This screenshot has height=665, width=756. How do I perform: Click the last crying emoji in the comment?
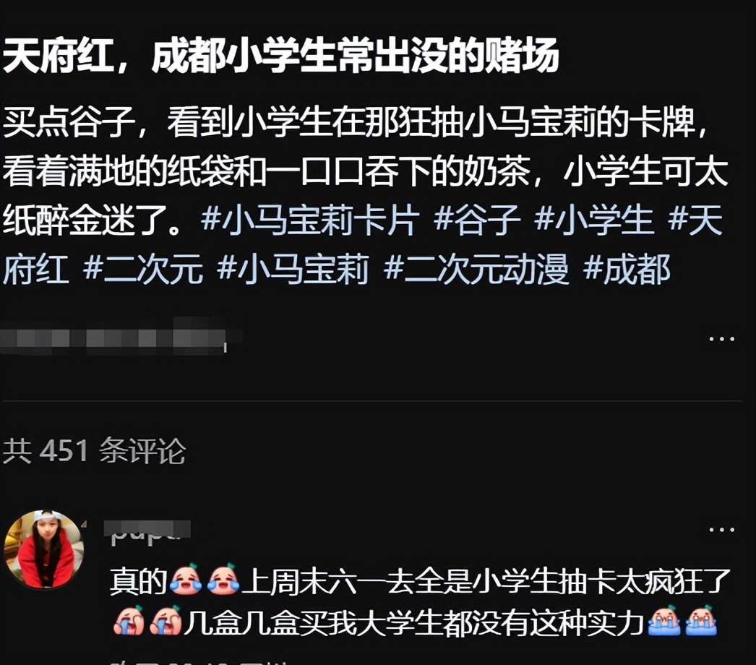tap(701, 621)
